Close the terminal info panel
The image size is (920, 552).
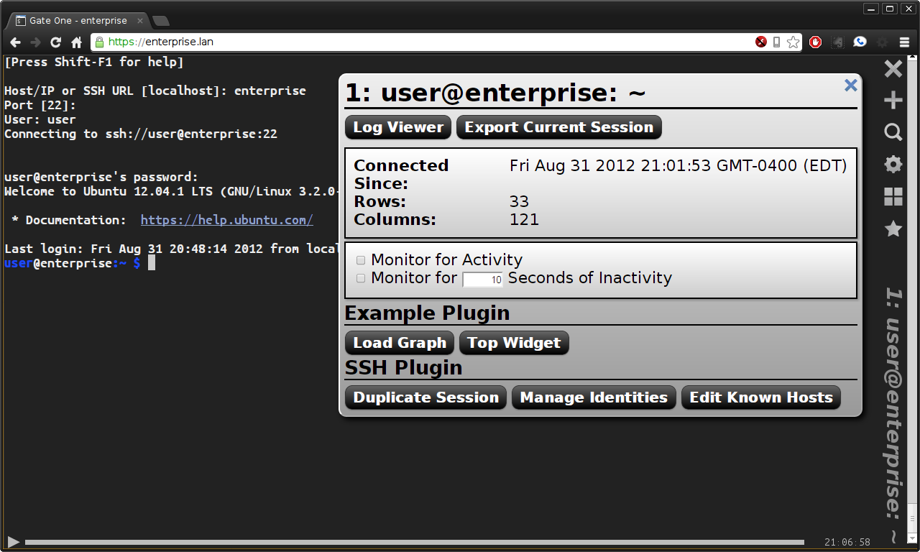click(850, 86)
